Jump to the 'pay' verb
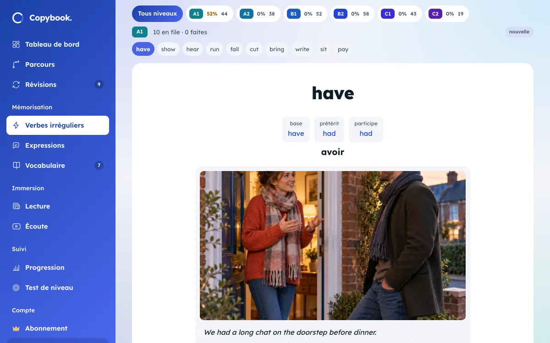The width and height of the screenshot is (550, 343). (x=343, y=49)
